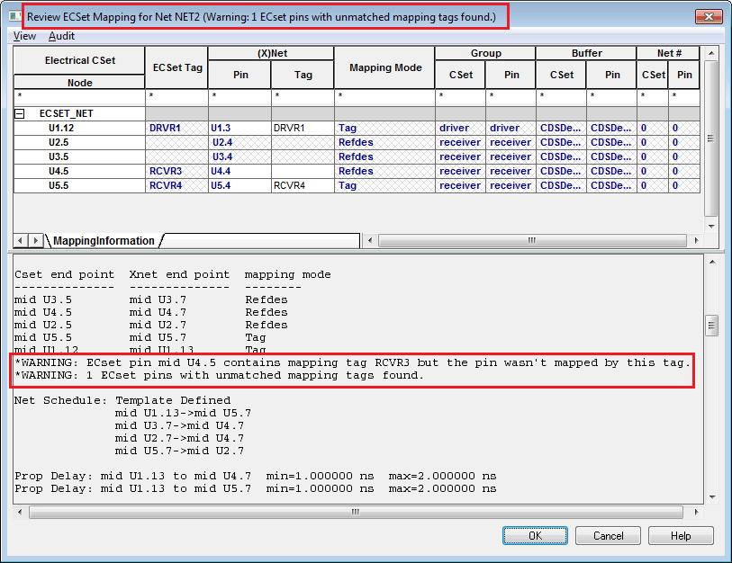Click log pane scrollbar up arrow
732x563 pixels.
click(712, 262)
